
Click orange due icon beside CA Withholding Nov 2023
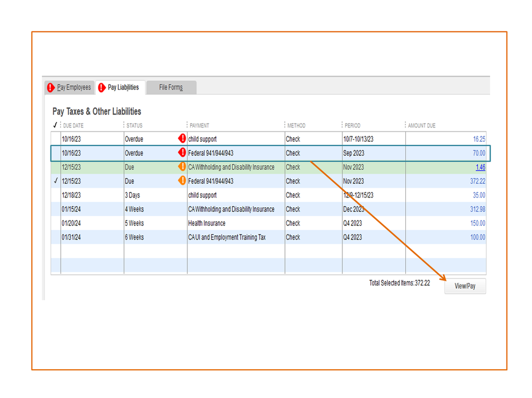[x=182, y=166]
